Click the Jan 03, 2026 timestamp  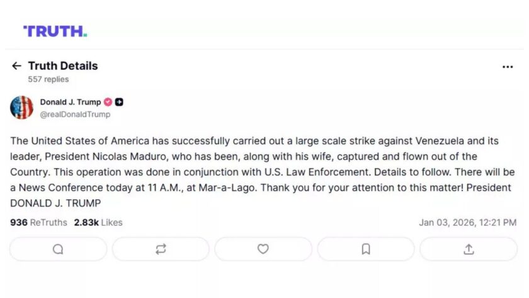[467, 222]
